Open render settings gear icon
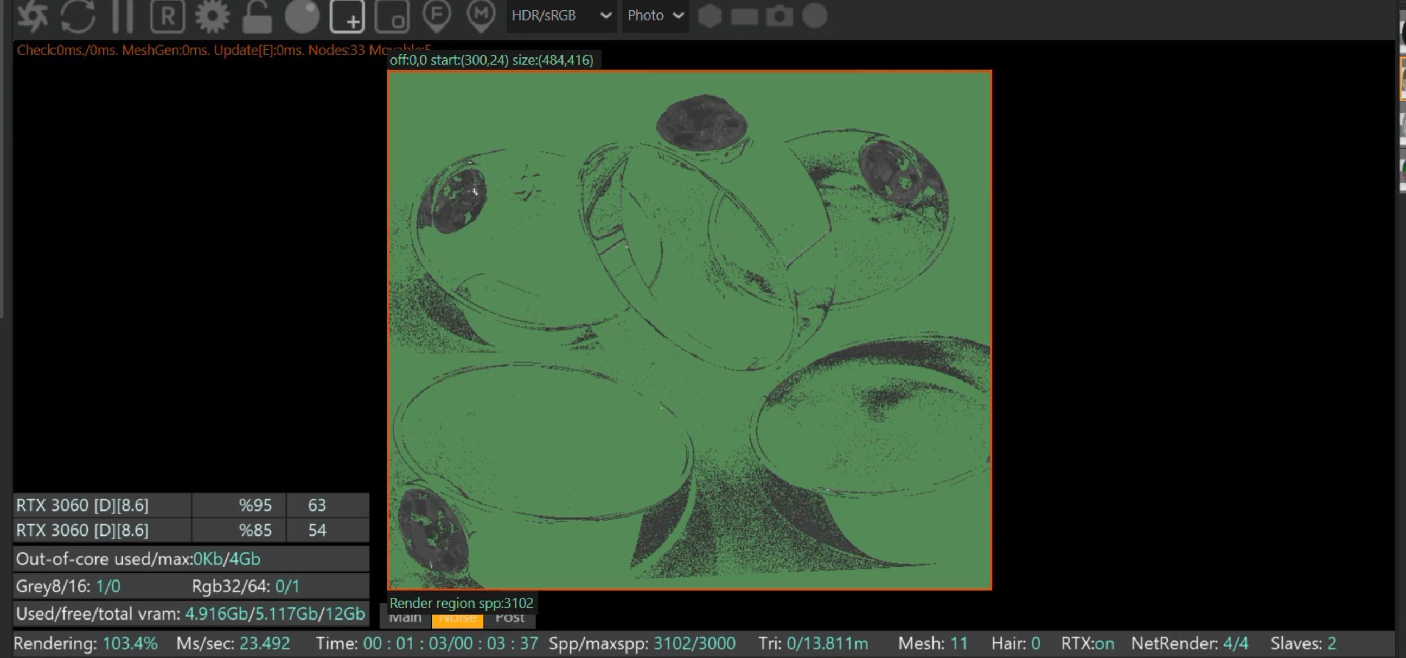The width and height of the screenshot is (1406, 658). coord(212,16)
